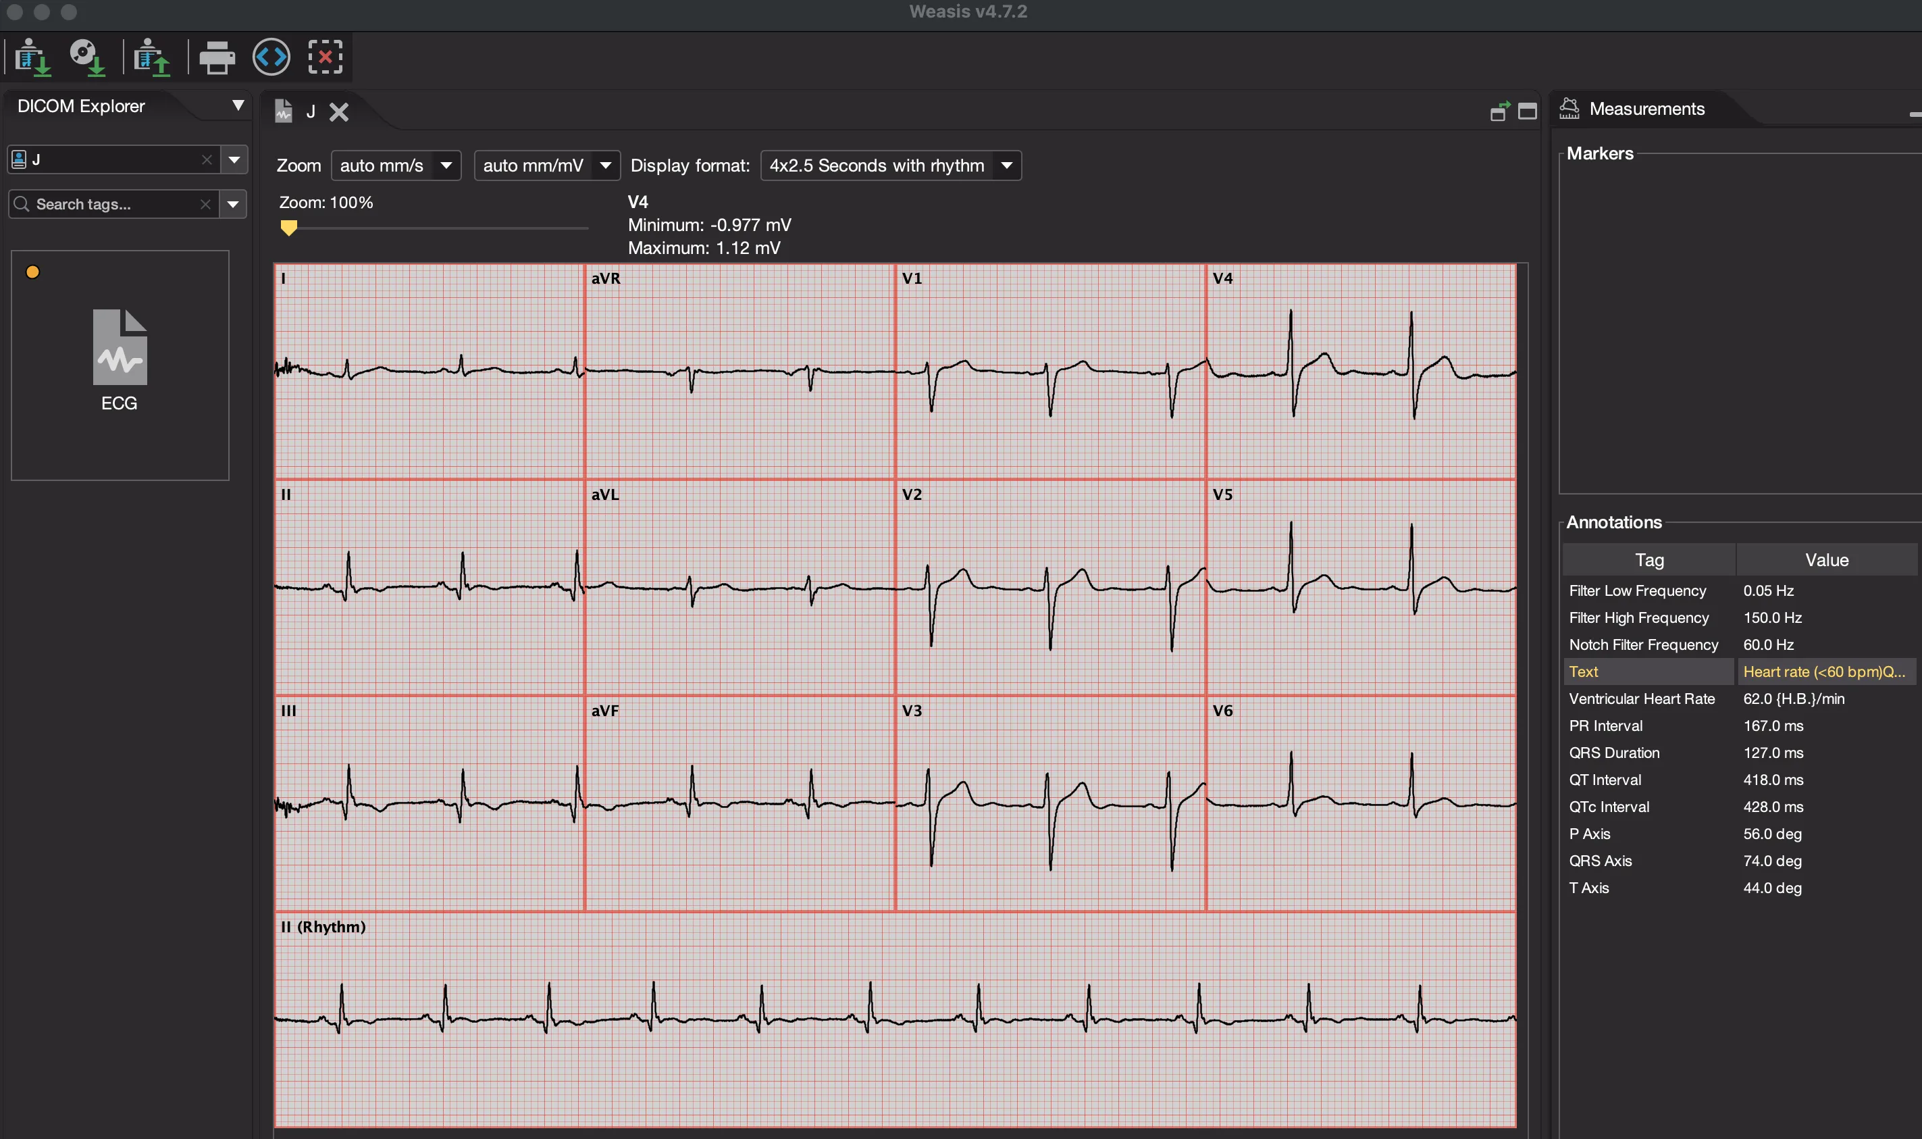Viewport: 1922px width, 1139px height.
Task: Click the DICOM import icon in toolbar
Action: click(32, 57)
